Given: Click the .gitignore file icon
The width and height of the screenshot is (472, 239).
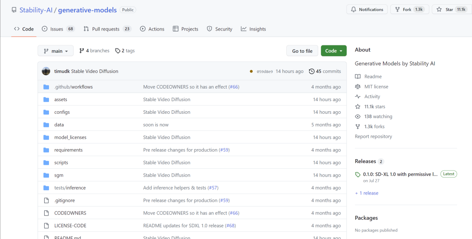Looking at the screenshot, I should point(46,201).
